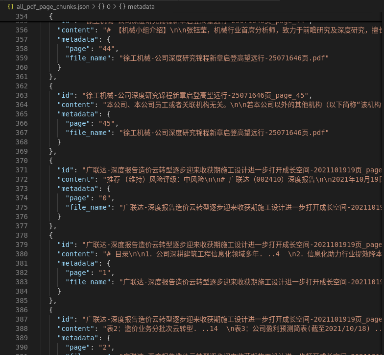Click "id" key on line 363
Screen dimensions: 384x355
66,95
